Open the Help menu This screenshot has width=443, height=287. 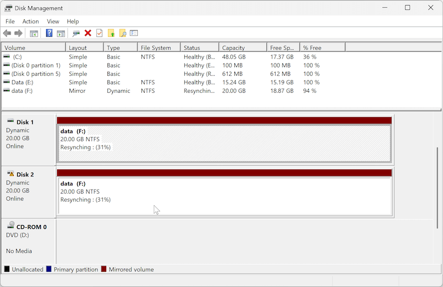coord(73,22)
